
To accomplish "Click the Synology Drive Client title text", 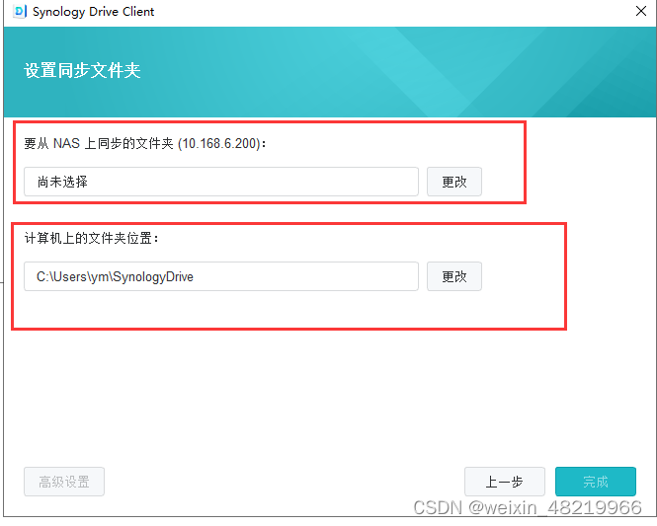I will click(x=93, y=12).
